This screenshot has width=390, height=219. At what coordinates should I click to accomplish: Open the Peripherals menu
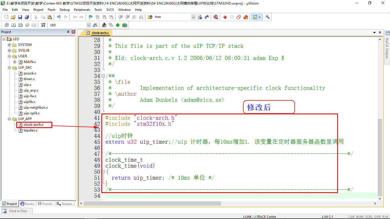[82, 10]
